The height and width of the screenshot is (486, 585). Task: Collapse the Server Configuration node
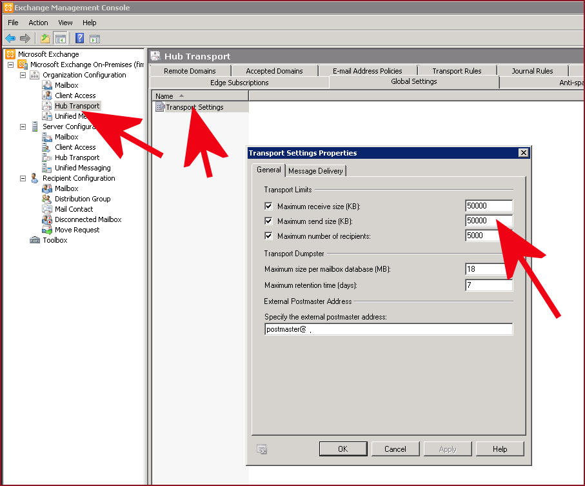(23, 127)
